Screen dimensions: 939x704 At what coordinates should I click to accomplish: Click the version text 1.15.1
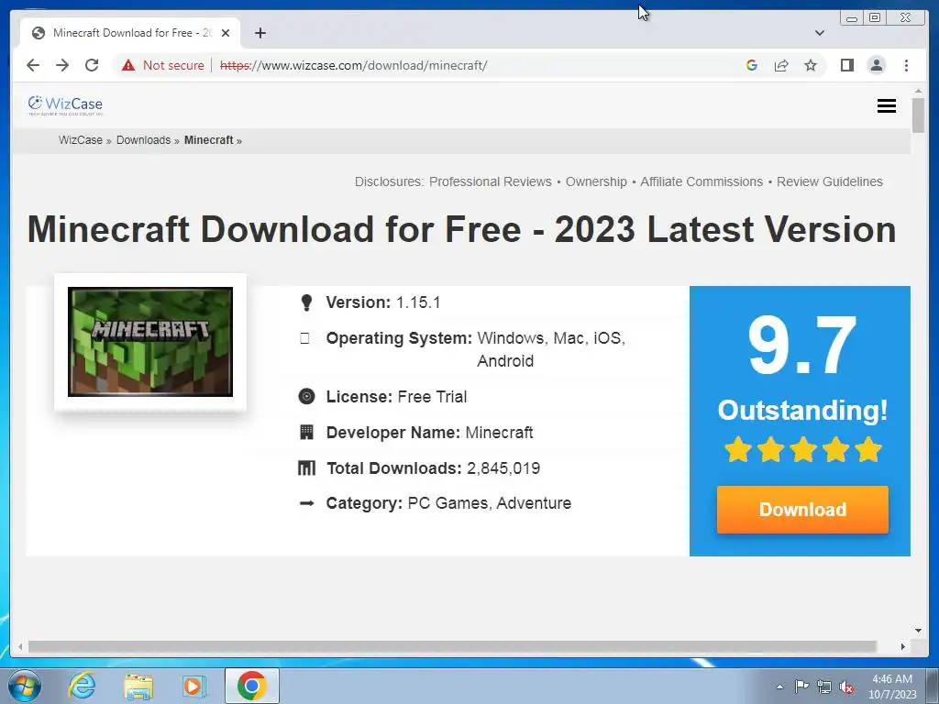click(418, 302)
